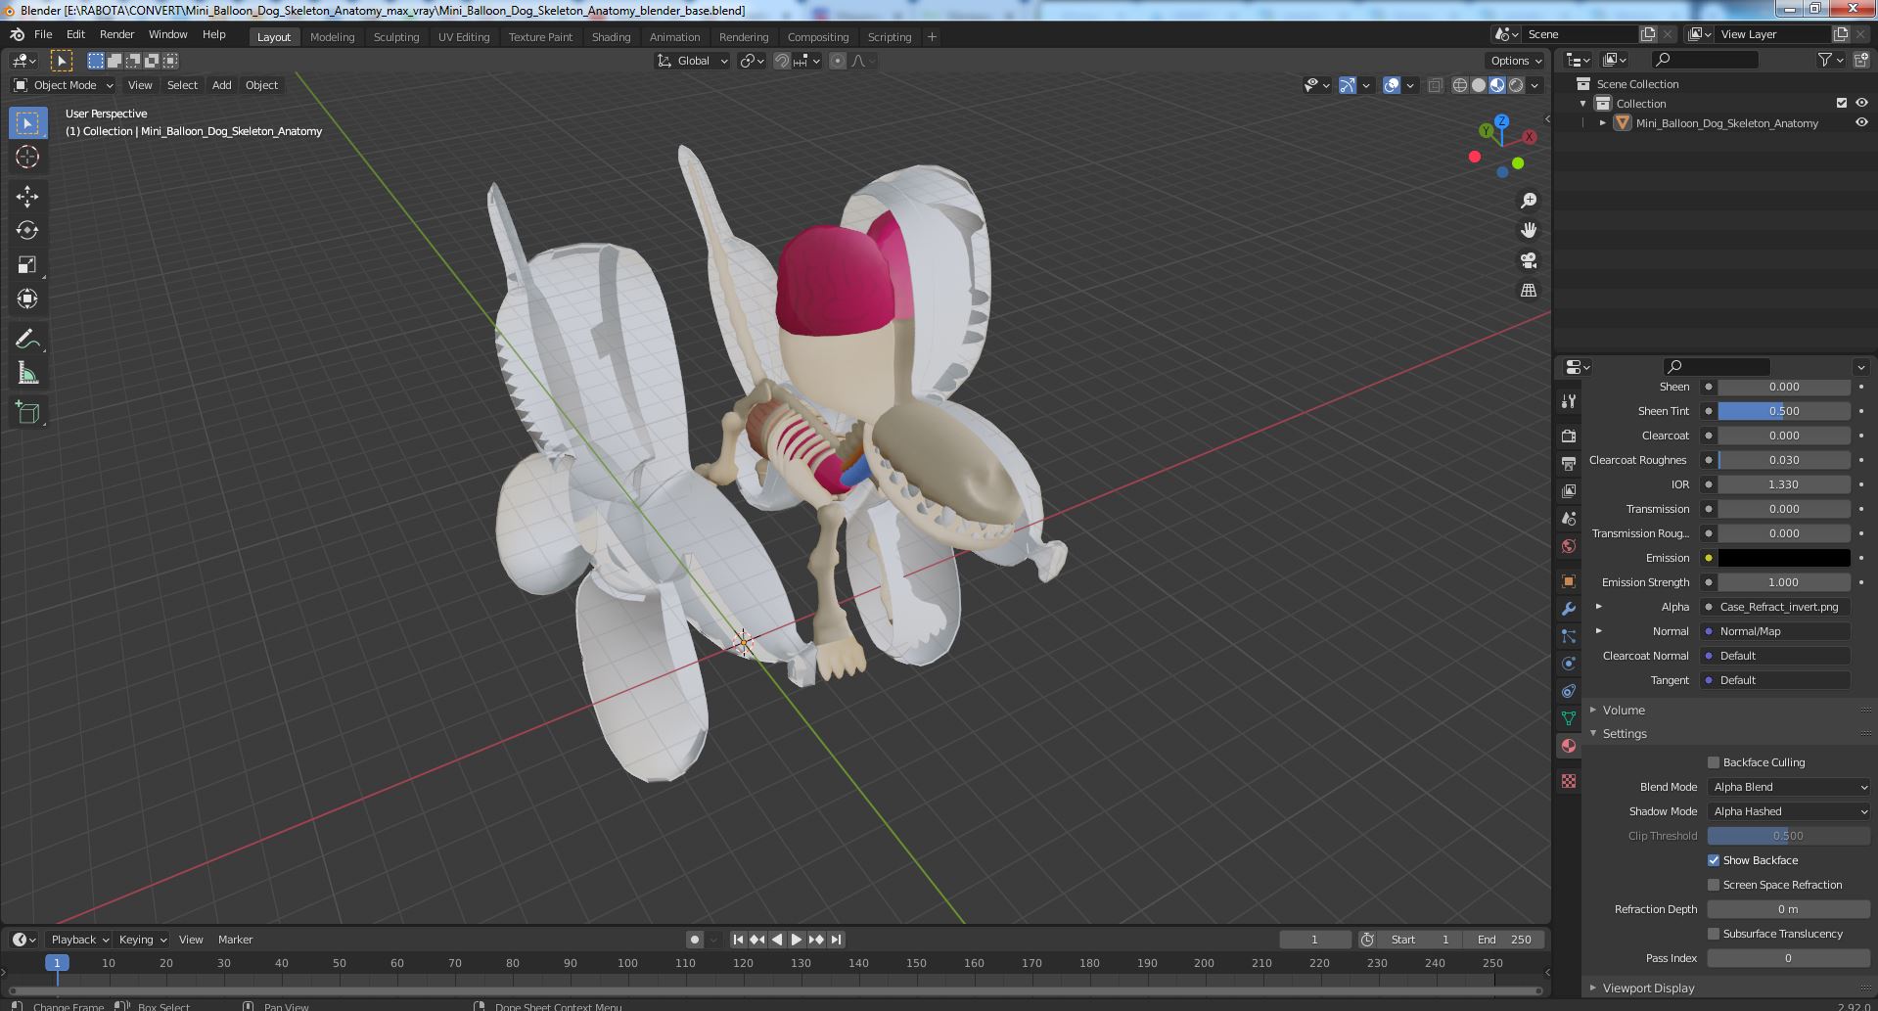Expand Mini_Balloon_Dog_Skeleton_Anatomy tree item
1878x1011 pixels.
(1603, 123)
